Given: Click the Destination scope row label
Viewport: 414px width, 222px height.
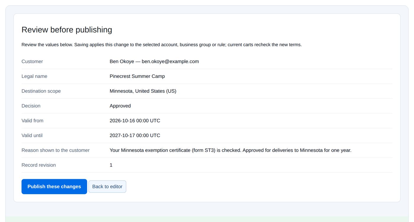Looking at the screenshot, I should click(41, 91).
